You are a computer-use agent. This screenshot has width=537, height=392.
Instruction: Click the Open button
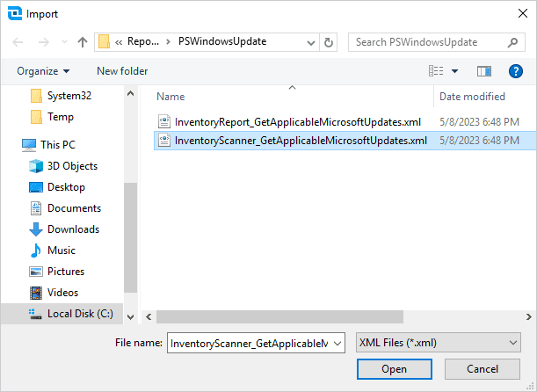[395, 369]
